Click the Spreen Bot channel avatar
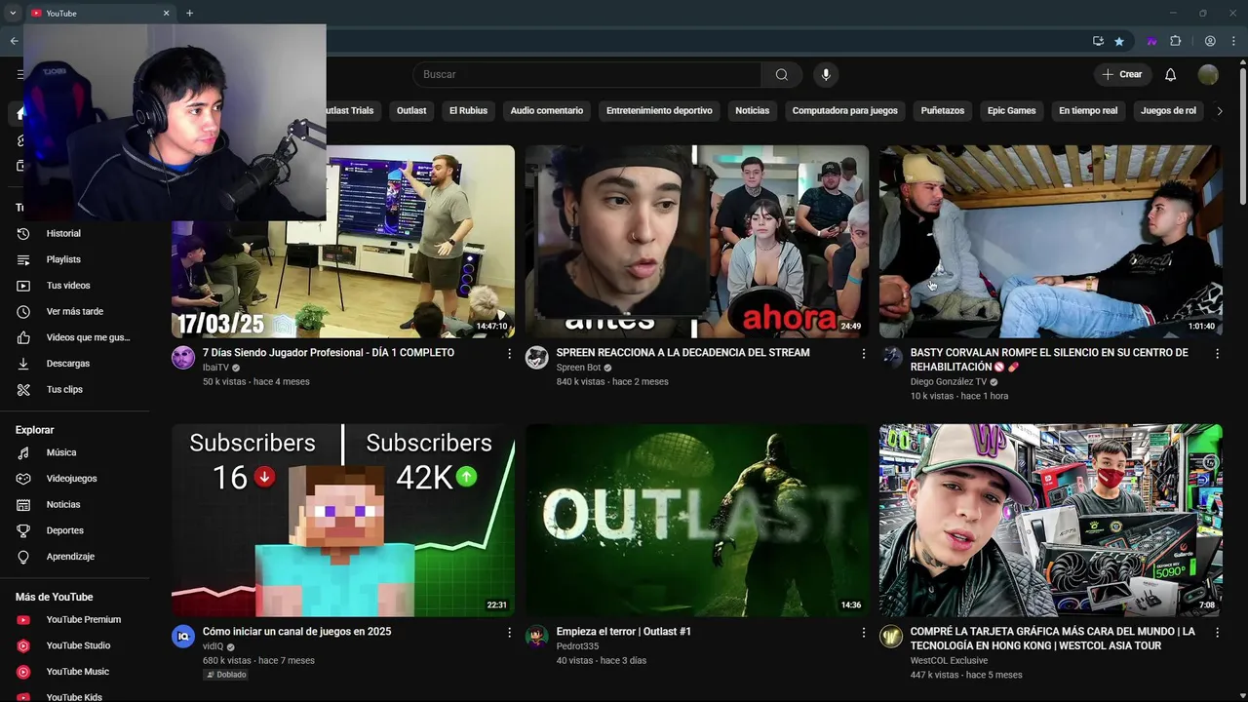The height and width of the screenshot is (702, 1248). (x=537, y=358)
